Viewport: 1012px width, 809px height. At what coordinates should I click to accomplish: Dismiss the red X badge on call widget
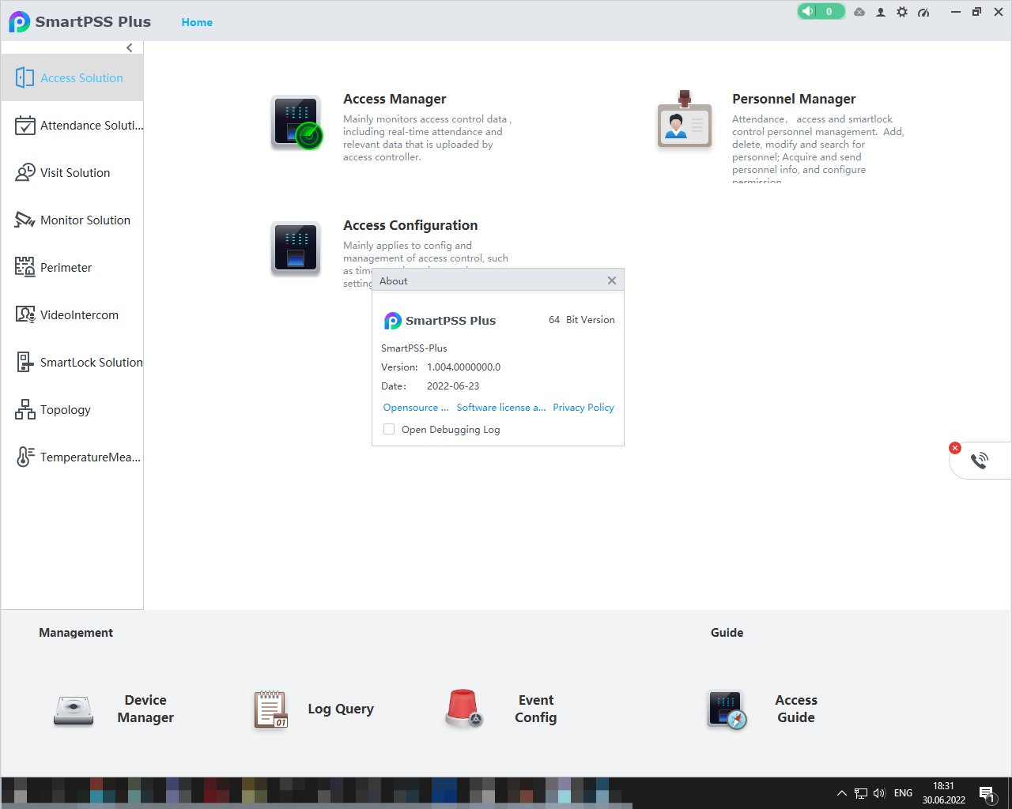[x=955, y=448]
